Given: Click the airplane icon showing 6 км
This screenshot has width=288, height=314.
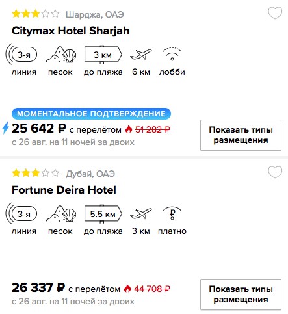Looking at the screenshot, I should 140,55.
